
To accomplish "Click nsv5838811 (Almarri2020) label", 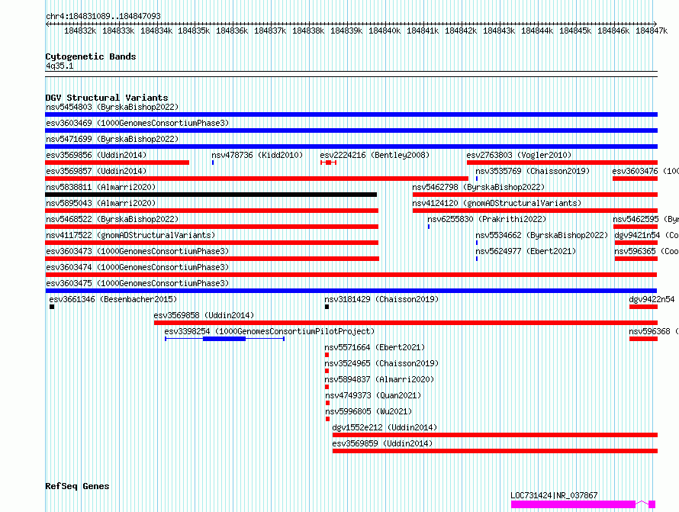I will [101, 187].
